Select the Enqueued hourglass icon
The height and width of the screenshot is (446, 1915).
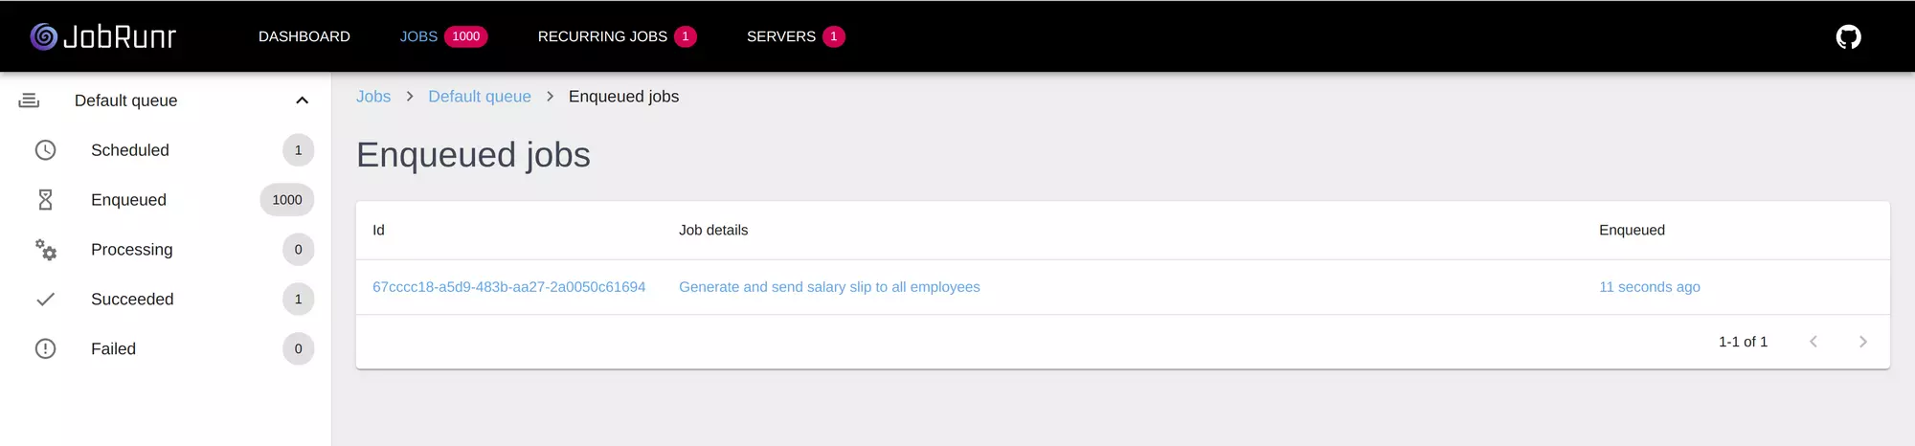[45, 200]
